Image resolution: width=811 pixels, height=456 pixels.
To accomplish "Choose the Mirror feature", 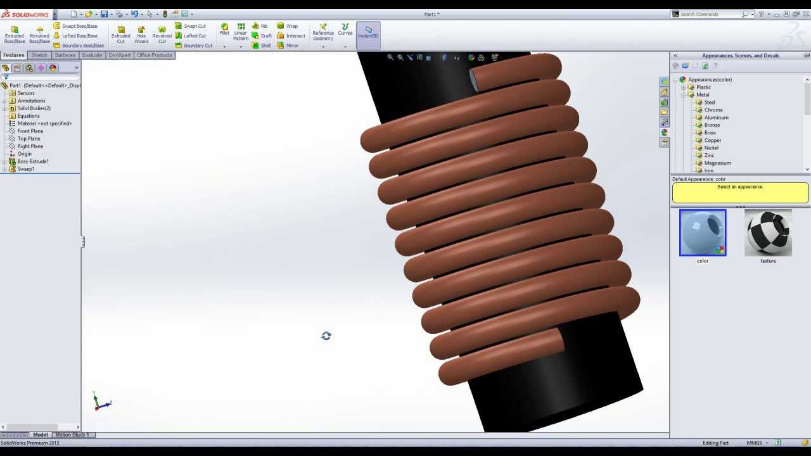I will (x=288, y=46).
